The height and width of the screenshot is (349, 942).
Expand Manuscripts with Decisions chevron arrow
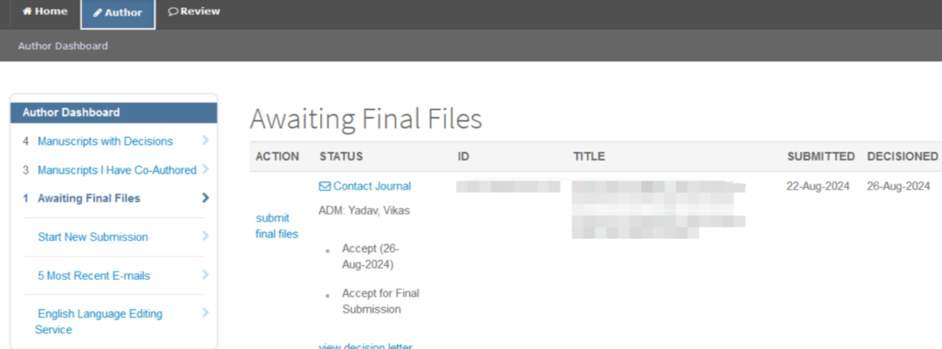click(206, 140)
